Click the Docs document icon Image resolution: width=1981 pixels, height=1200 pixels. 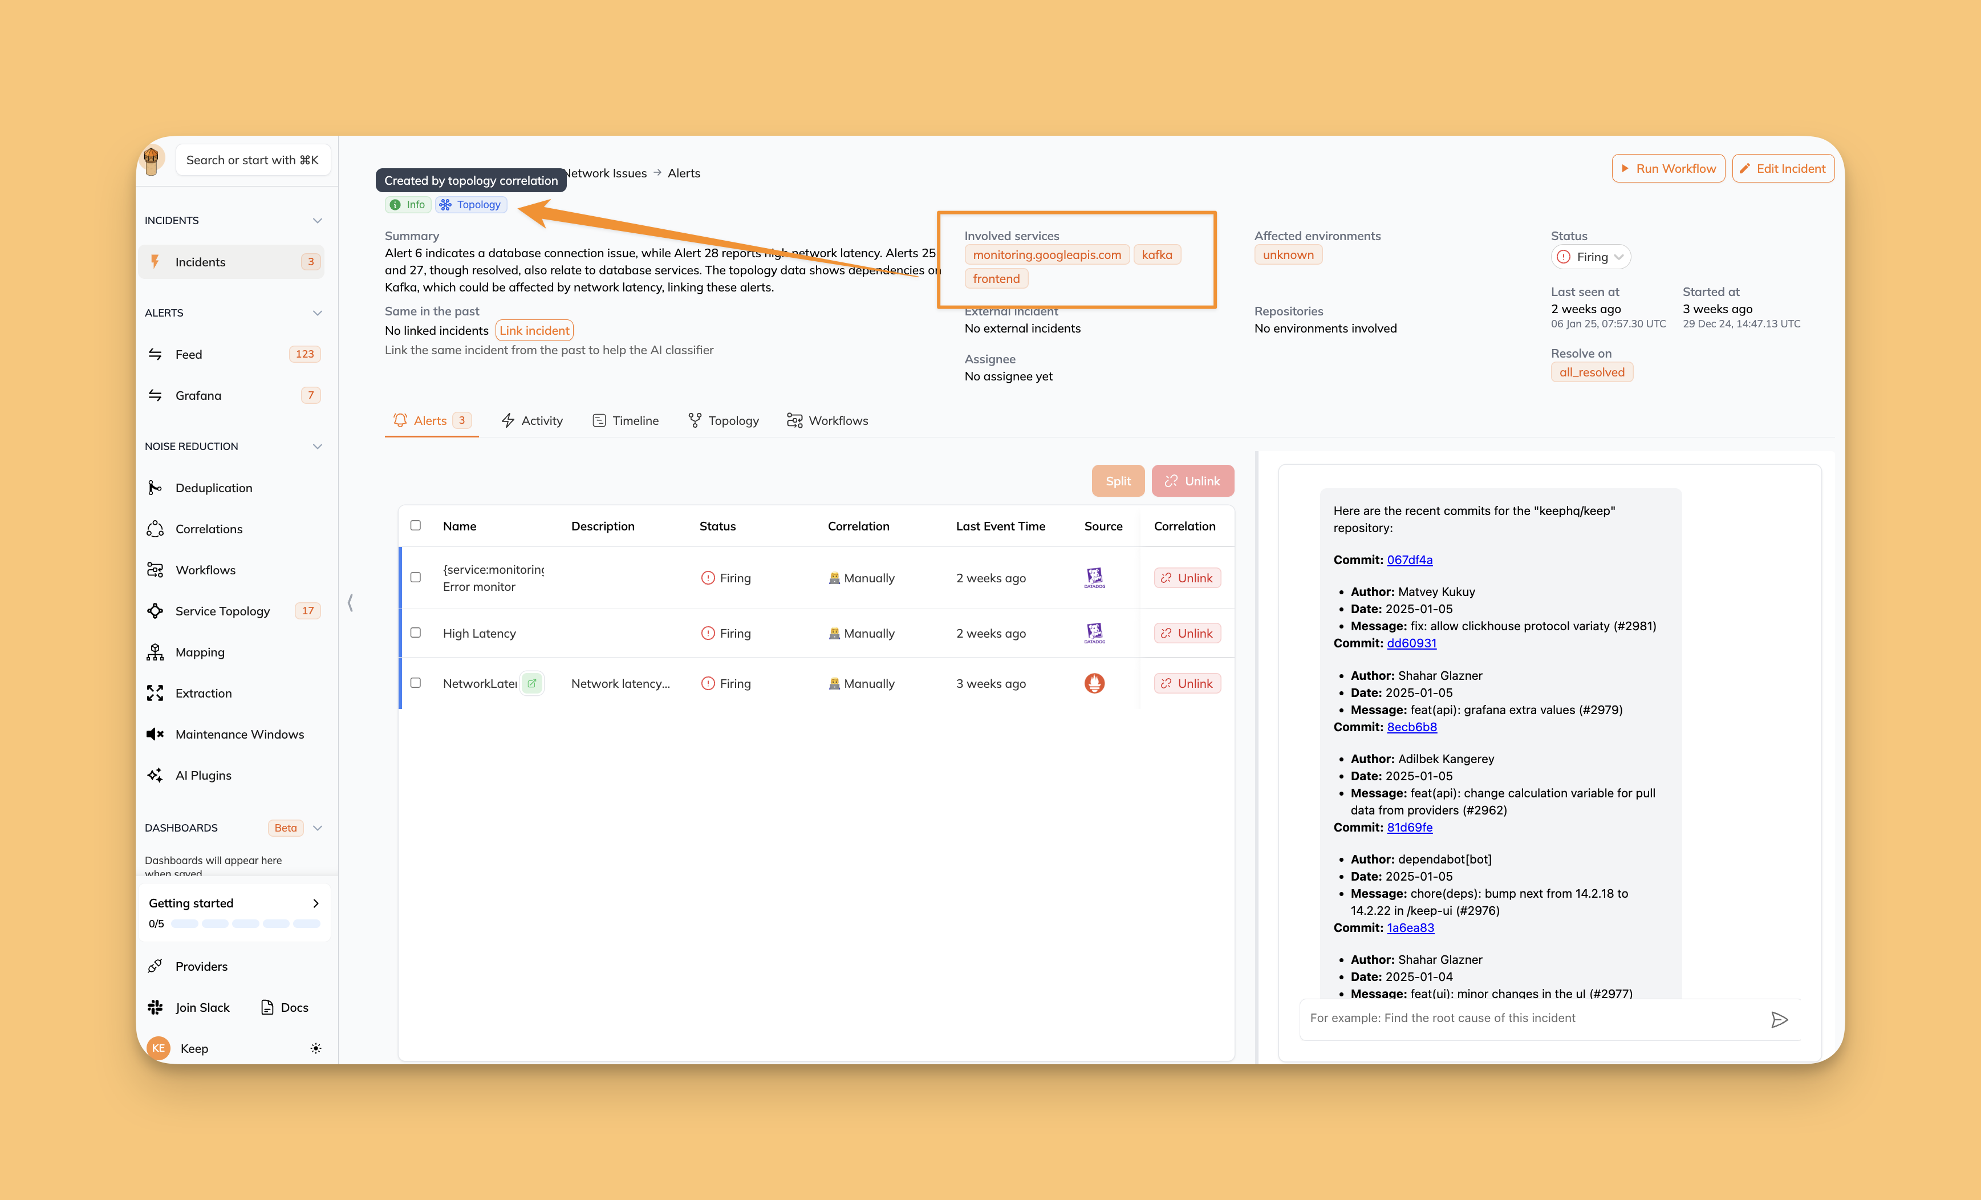(267, 1007)
